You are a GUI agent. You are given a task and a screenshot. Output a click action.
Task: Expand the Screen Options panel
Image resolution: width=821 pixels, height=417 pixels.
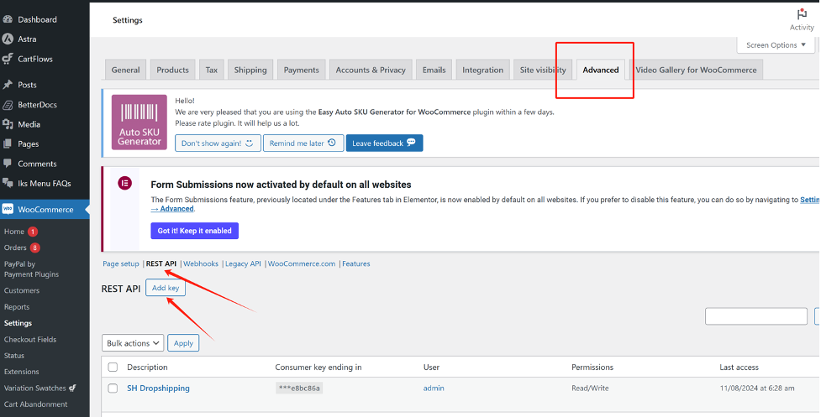776,45
